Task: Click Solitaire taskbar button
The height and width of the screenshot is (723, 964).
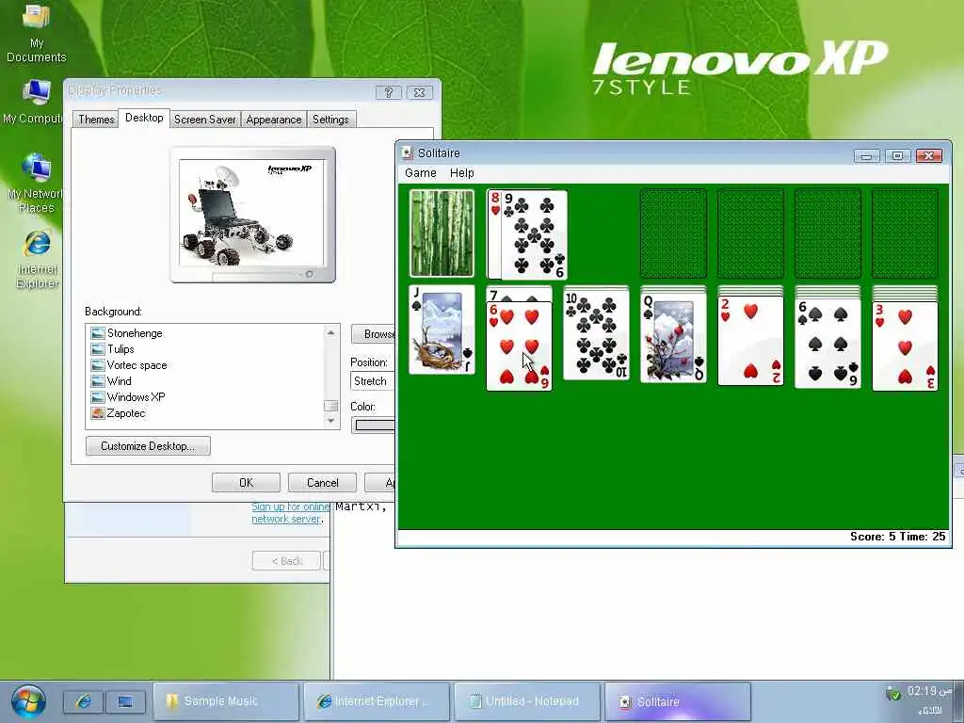Action: 678,700
